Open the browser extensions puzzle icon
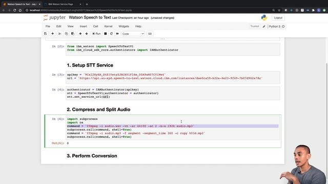The image size is (328, 184). click(x=313, y=10)
